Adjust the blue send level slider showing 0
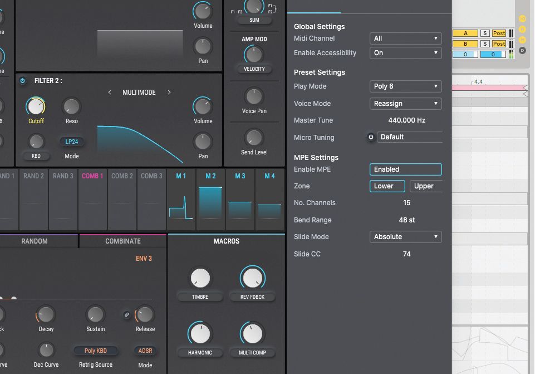560x374 pixels. (493, 54)
